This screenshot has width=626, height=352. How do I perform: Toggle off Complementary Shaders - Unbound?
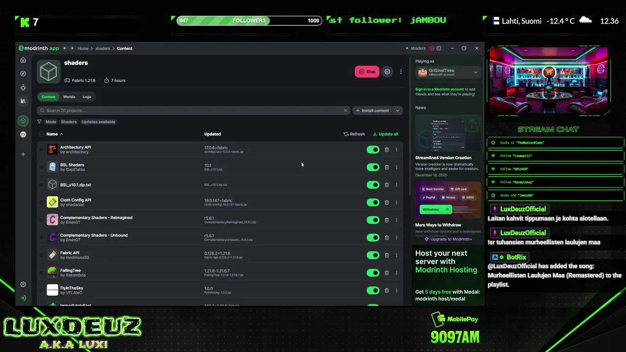click(x=373, y=238)
